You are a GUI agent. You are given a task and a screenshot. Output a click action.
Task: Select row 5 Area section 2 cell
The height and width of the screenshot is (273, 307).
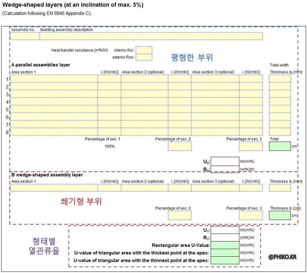144,109
